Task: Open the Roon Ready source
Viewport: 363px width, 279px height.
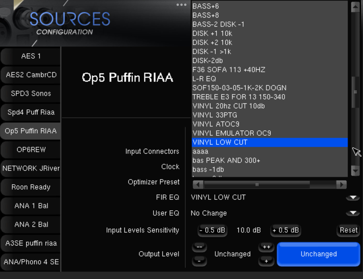Action: point(31,187)
